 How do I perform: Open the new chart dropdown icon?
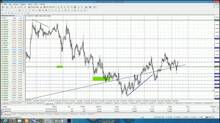tap(3, 7)
